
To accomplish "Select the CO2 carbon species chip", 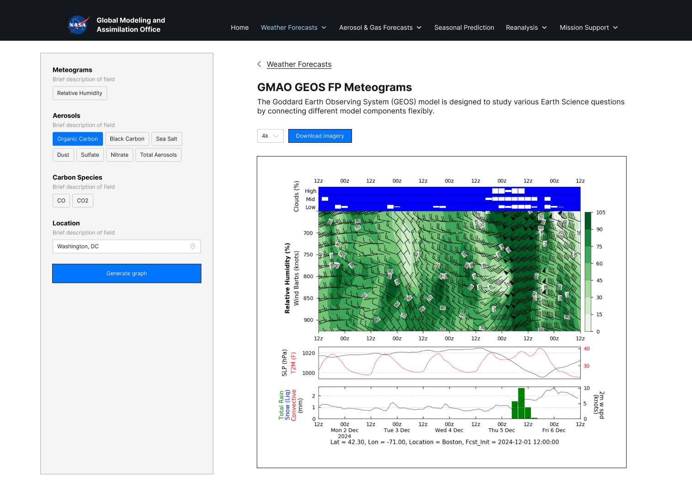I will click(82, 201).
